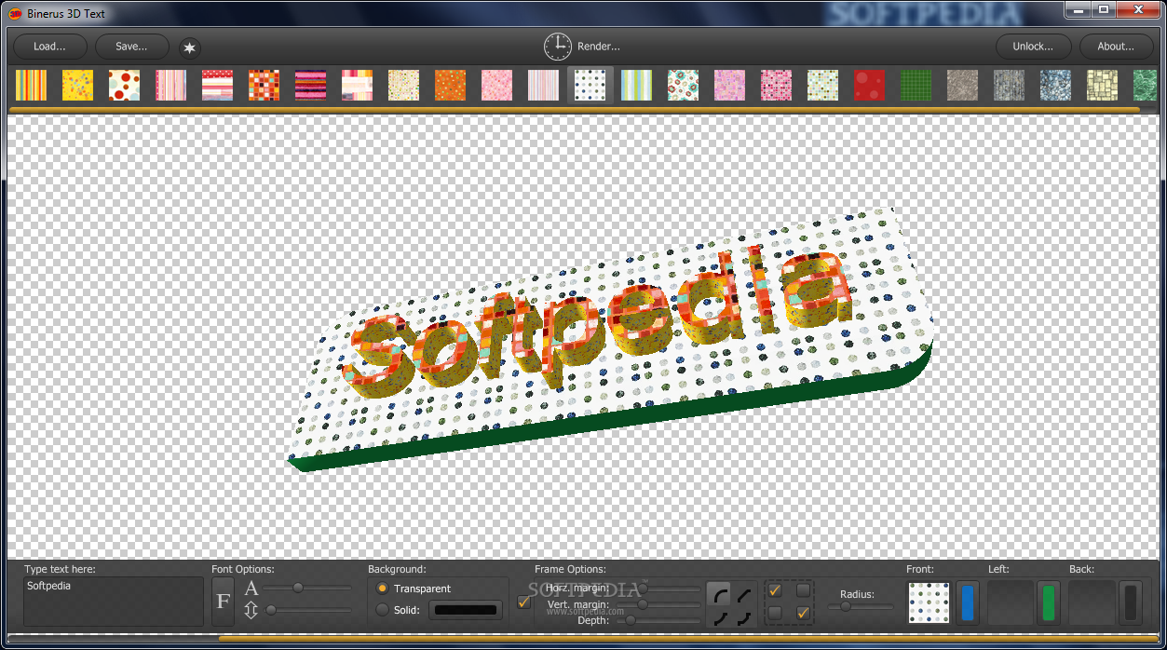
Task: Open the font chooser F button
Action: (x=223, y=601)
